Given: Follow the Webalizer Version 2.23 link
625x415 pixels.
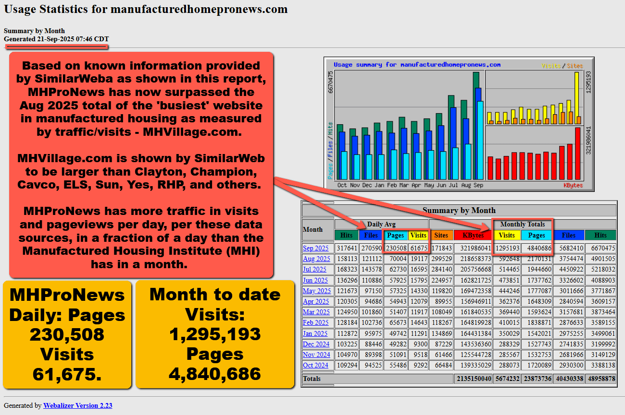Looking at the screenshot, I should point(78,405).
